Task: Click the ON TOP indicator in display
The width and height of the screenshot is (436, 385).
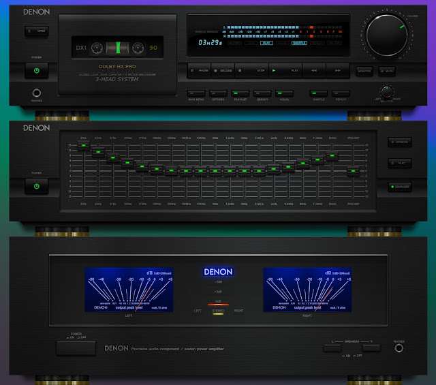Action: pyautogui.click(x=334, y=43)
